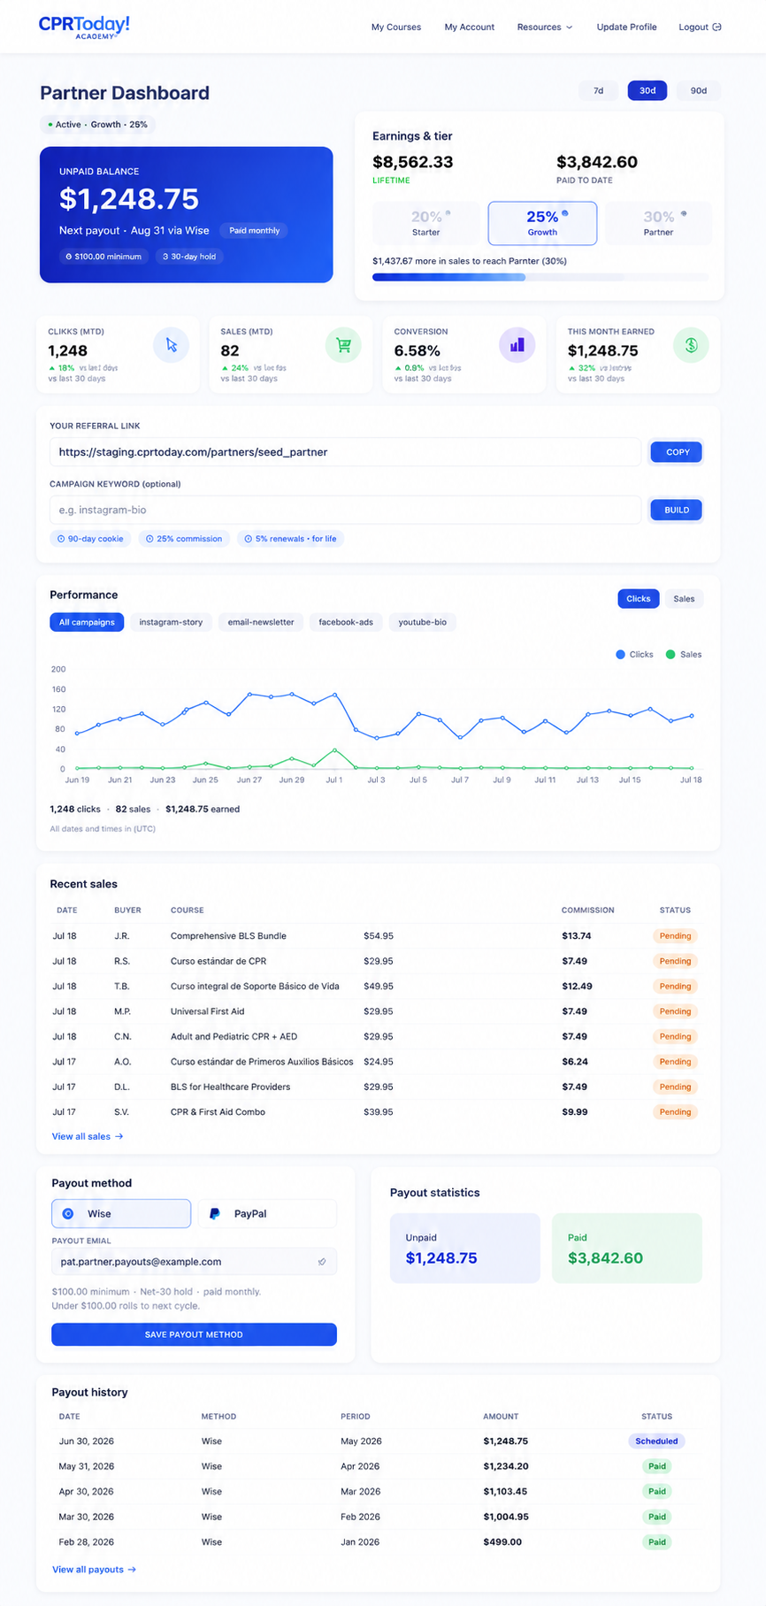Select the Growth 25% tier card
Viewport: 766px width, 1606px height.
point(542,223)
